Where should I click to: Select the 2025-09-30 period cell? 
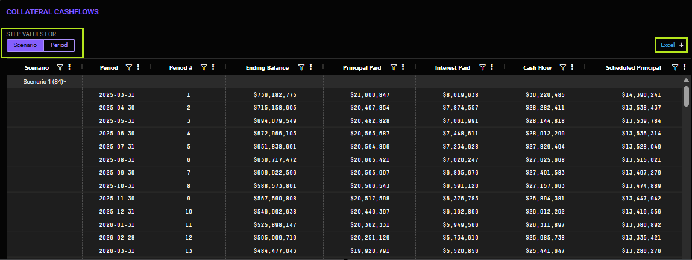point(116,173)
